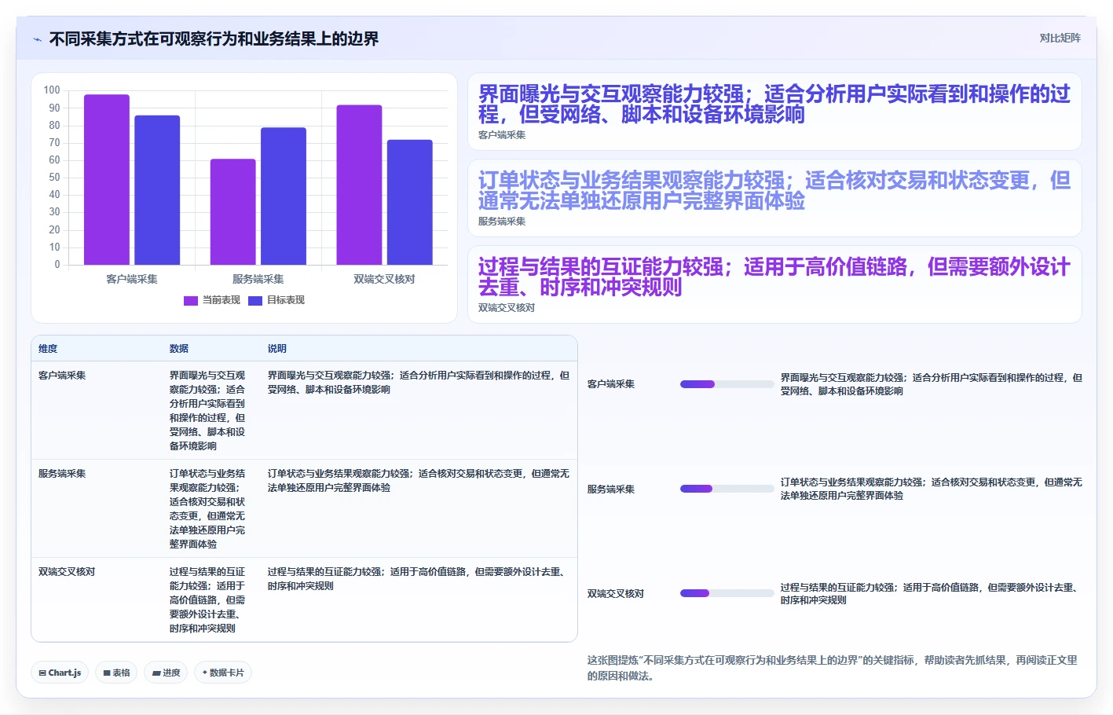The image size is (1113, 715).
Task: Toggle the 当前表现 legend swatch
Action: [x=191, y=300]
